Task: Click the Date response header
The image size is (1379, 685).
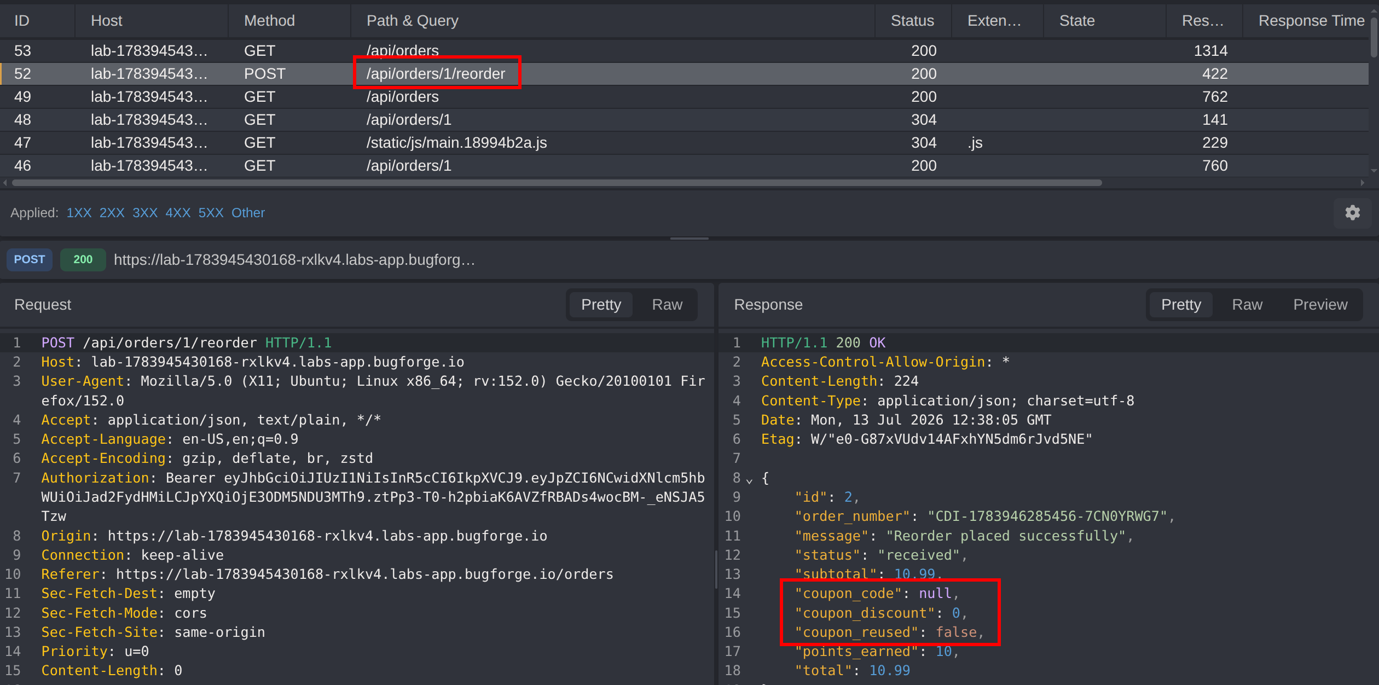Action: coord(906,420)
